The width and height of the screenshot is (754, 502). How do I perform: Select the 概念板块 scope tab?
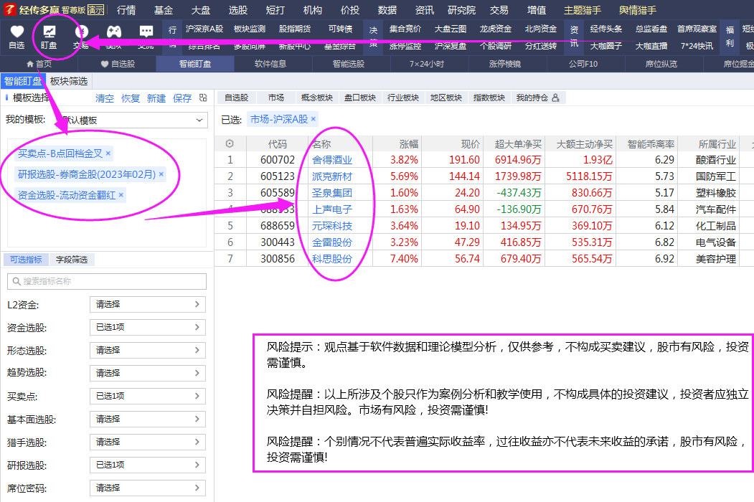tap(317, 98)
